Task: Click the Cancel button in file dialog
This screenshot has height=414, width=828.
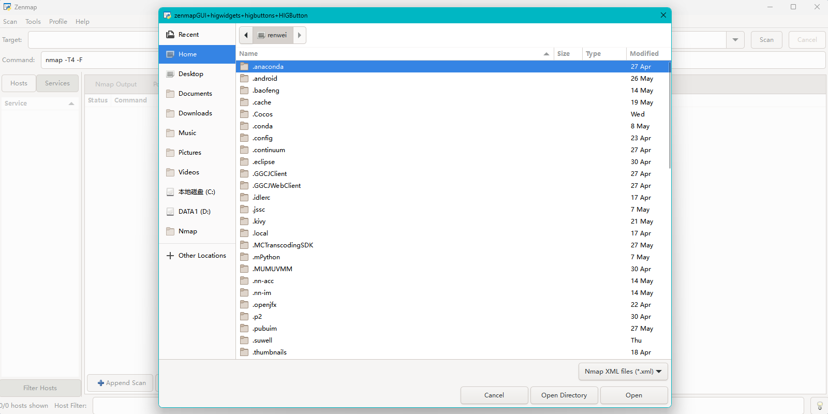Action: 494,395
